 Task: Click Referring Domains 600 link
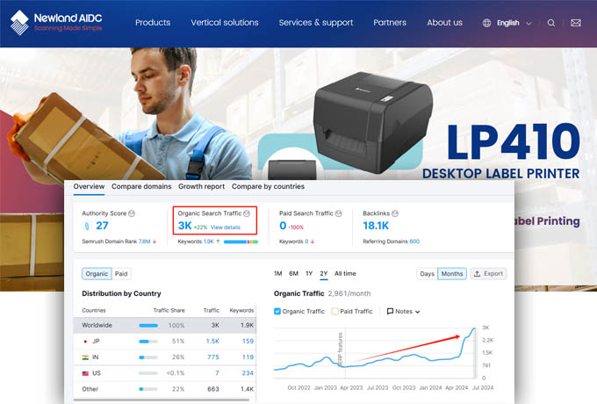[x=414, y=242]
